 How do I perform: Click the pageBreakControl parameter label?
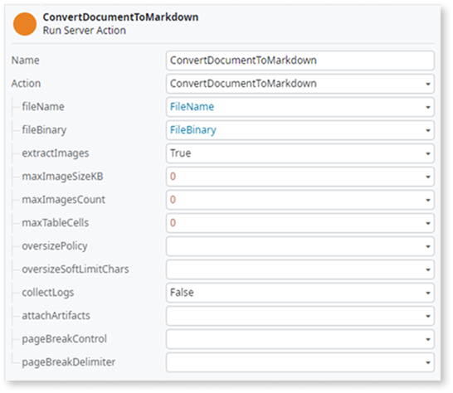(65, 339)
